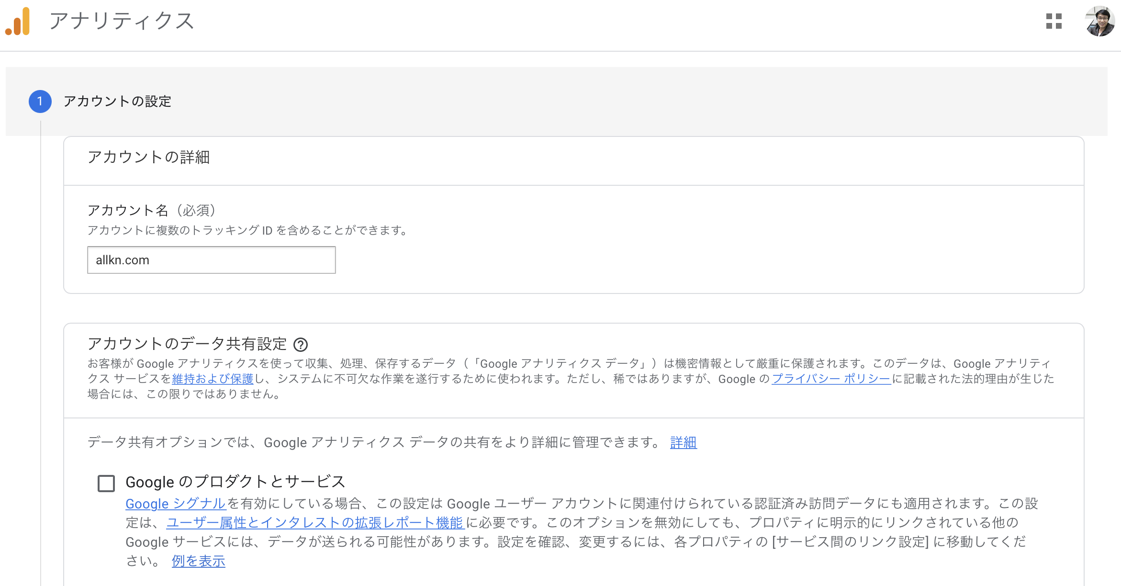This screenshot has width=1121, height=586.
Task: Open the Google シグナル link
Action: pyautogui.click(x=176, y=504)
